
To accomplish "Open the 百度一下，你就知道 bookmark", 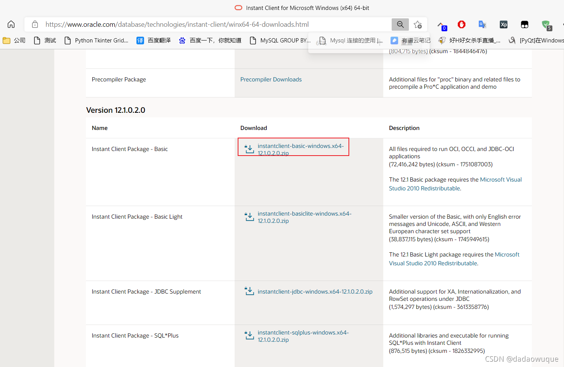I will pyautogui.click(x=210, y=40).
